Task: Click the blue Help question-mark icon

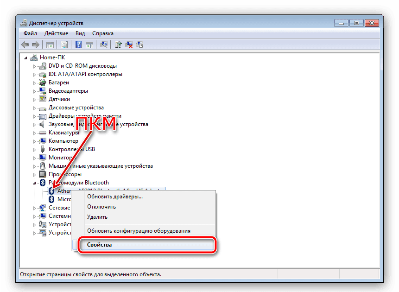Action: pos(79,45)
